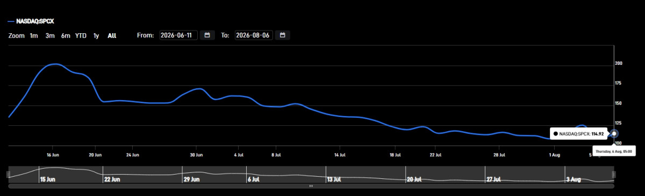Click '3 Aug' label in navigator
The width and height of the screenshot is (645, 196).
click(574, 179)
